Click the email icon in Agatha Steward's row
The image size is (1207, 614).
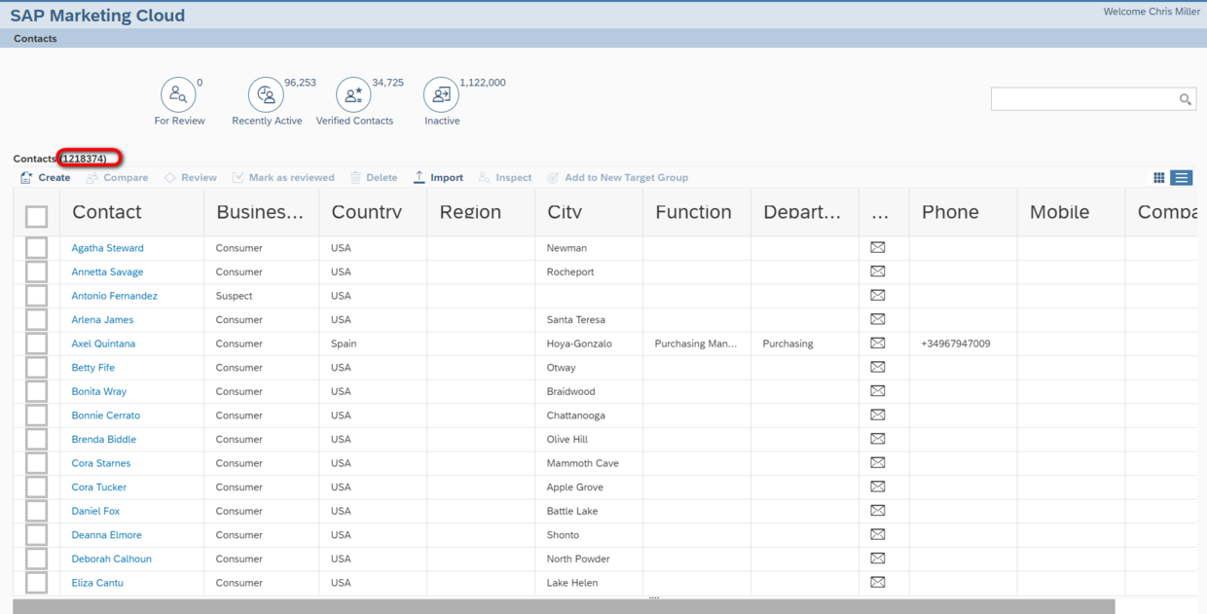point(877,248)
